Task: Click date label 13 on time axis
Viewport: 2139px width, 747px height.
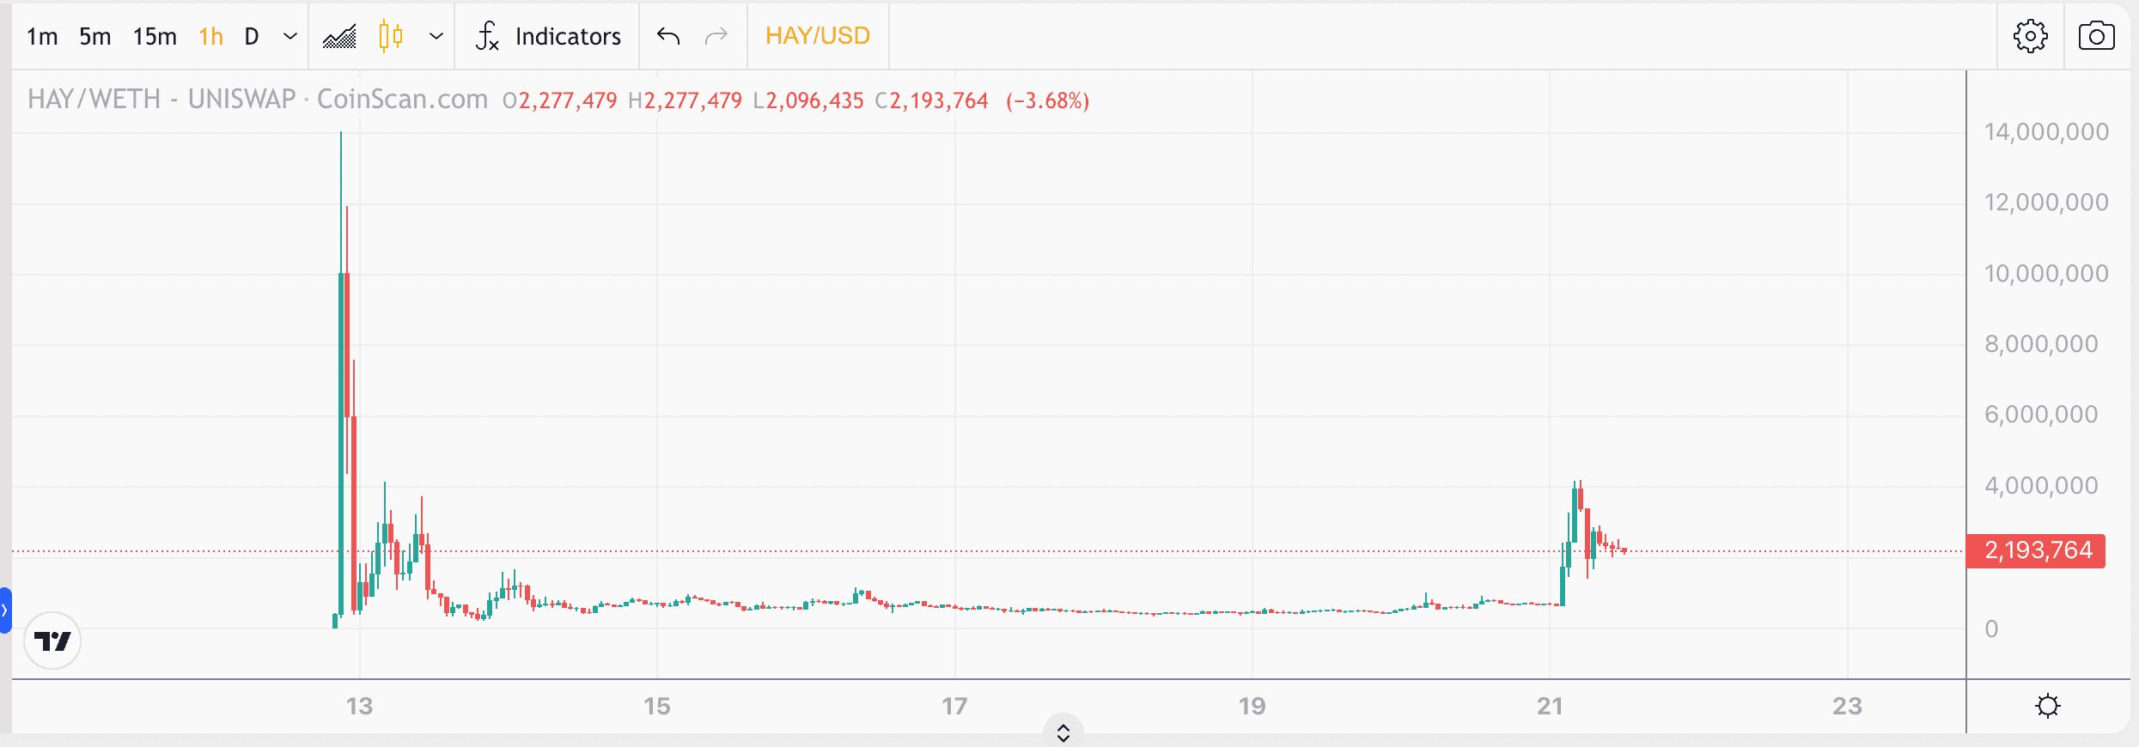Action: (x=359, y=707)
